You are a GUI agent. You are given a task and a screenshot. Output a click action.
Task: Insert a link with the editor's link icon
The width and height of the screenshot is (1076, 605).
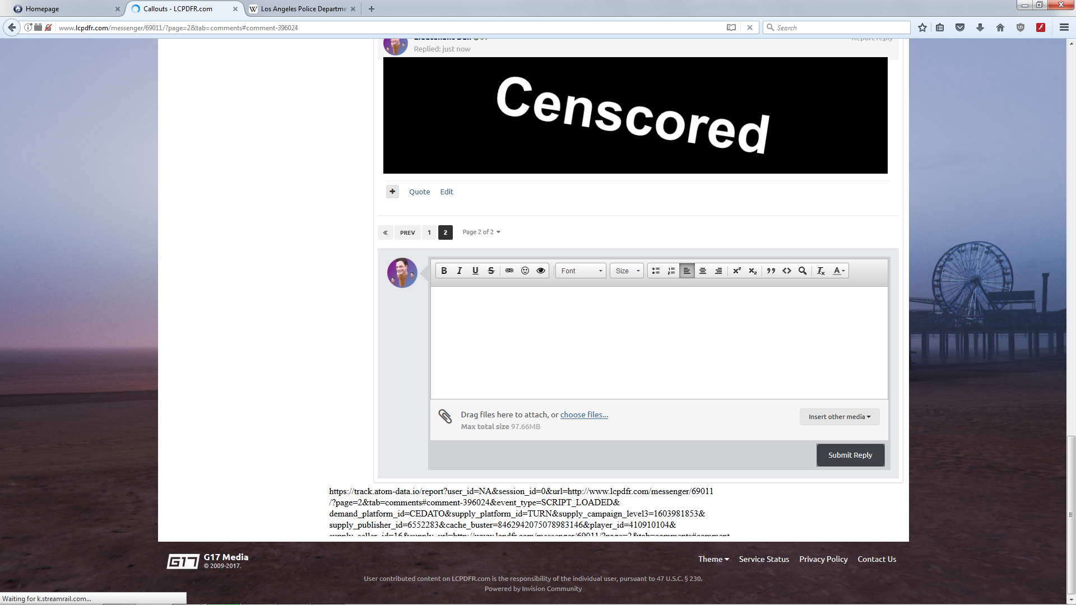point(509,271)
